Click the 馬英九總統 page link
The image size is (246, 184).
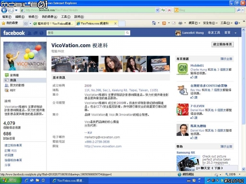pyautogui.click(x=198, y=126)
